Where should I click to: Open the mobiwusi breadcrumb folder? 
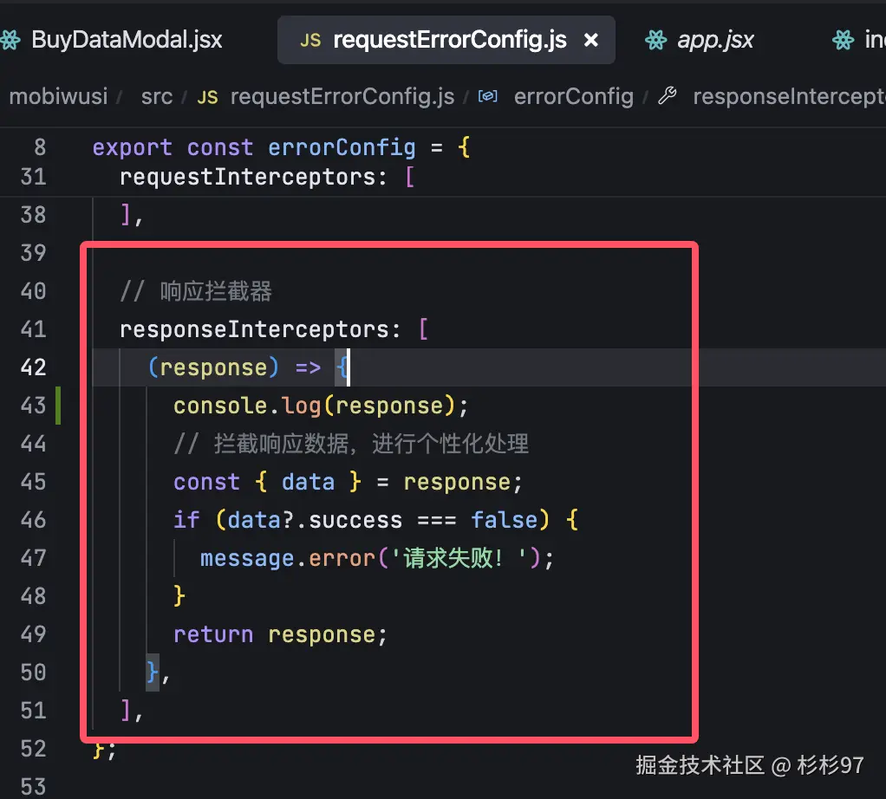click(x=58, y=96)
